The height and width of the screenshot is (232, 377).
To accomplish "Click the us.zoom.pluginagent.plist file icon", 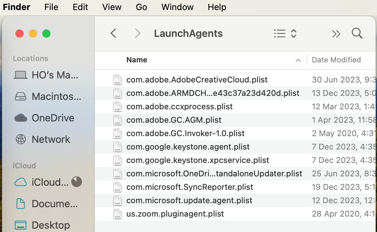I will [x=117, y=214].
